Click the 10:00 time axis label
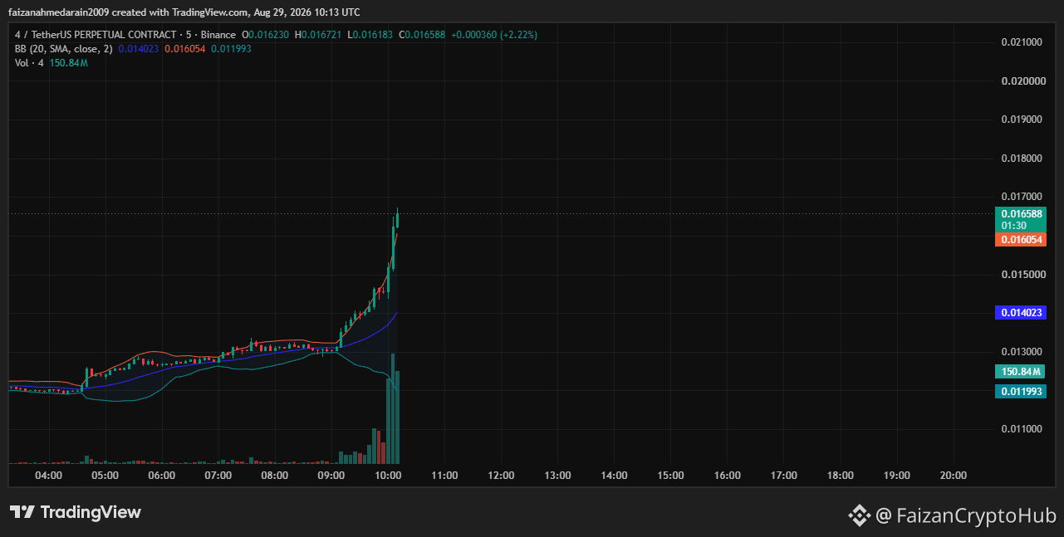This screenshot has height=537, width=1064. click(x=388, y=476)
